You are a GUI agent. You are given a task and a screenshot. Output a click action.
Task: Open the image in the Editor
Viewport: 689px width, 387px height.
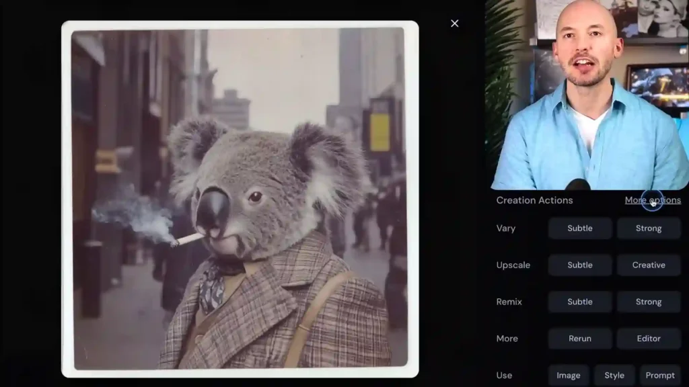tap(648, 339)
